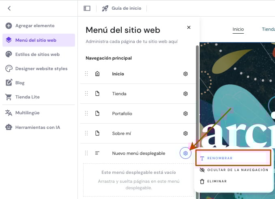Open the Blog section
Image resolution: width=275 pixels, height=199 pixels.
[20, 83]
